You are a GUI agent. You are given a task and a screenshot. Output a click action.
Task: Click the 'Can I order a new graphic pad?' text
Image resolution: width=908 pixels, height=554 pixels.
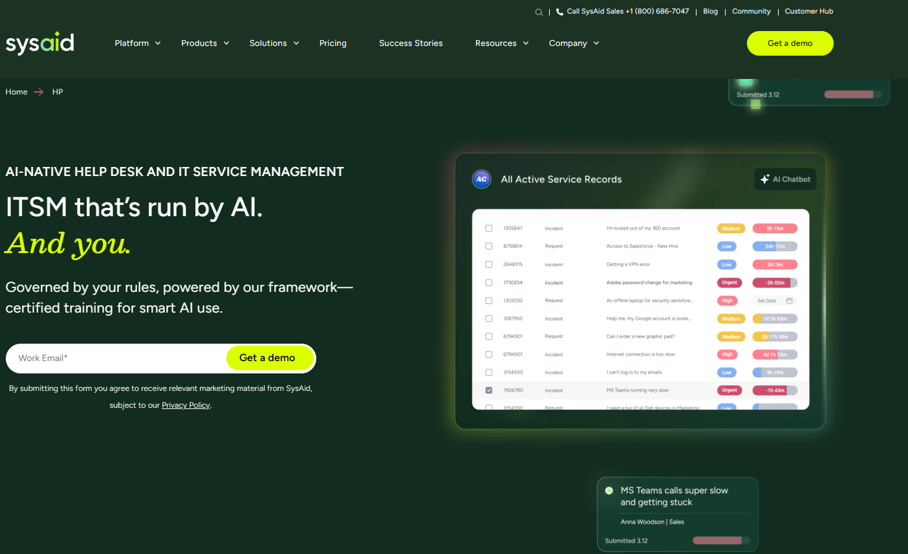click(640, 337)
